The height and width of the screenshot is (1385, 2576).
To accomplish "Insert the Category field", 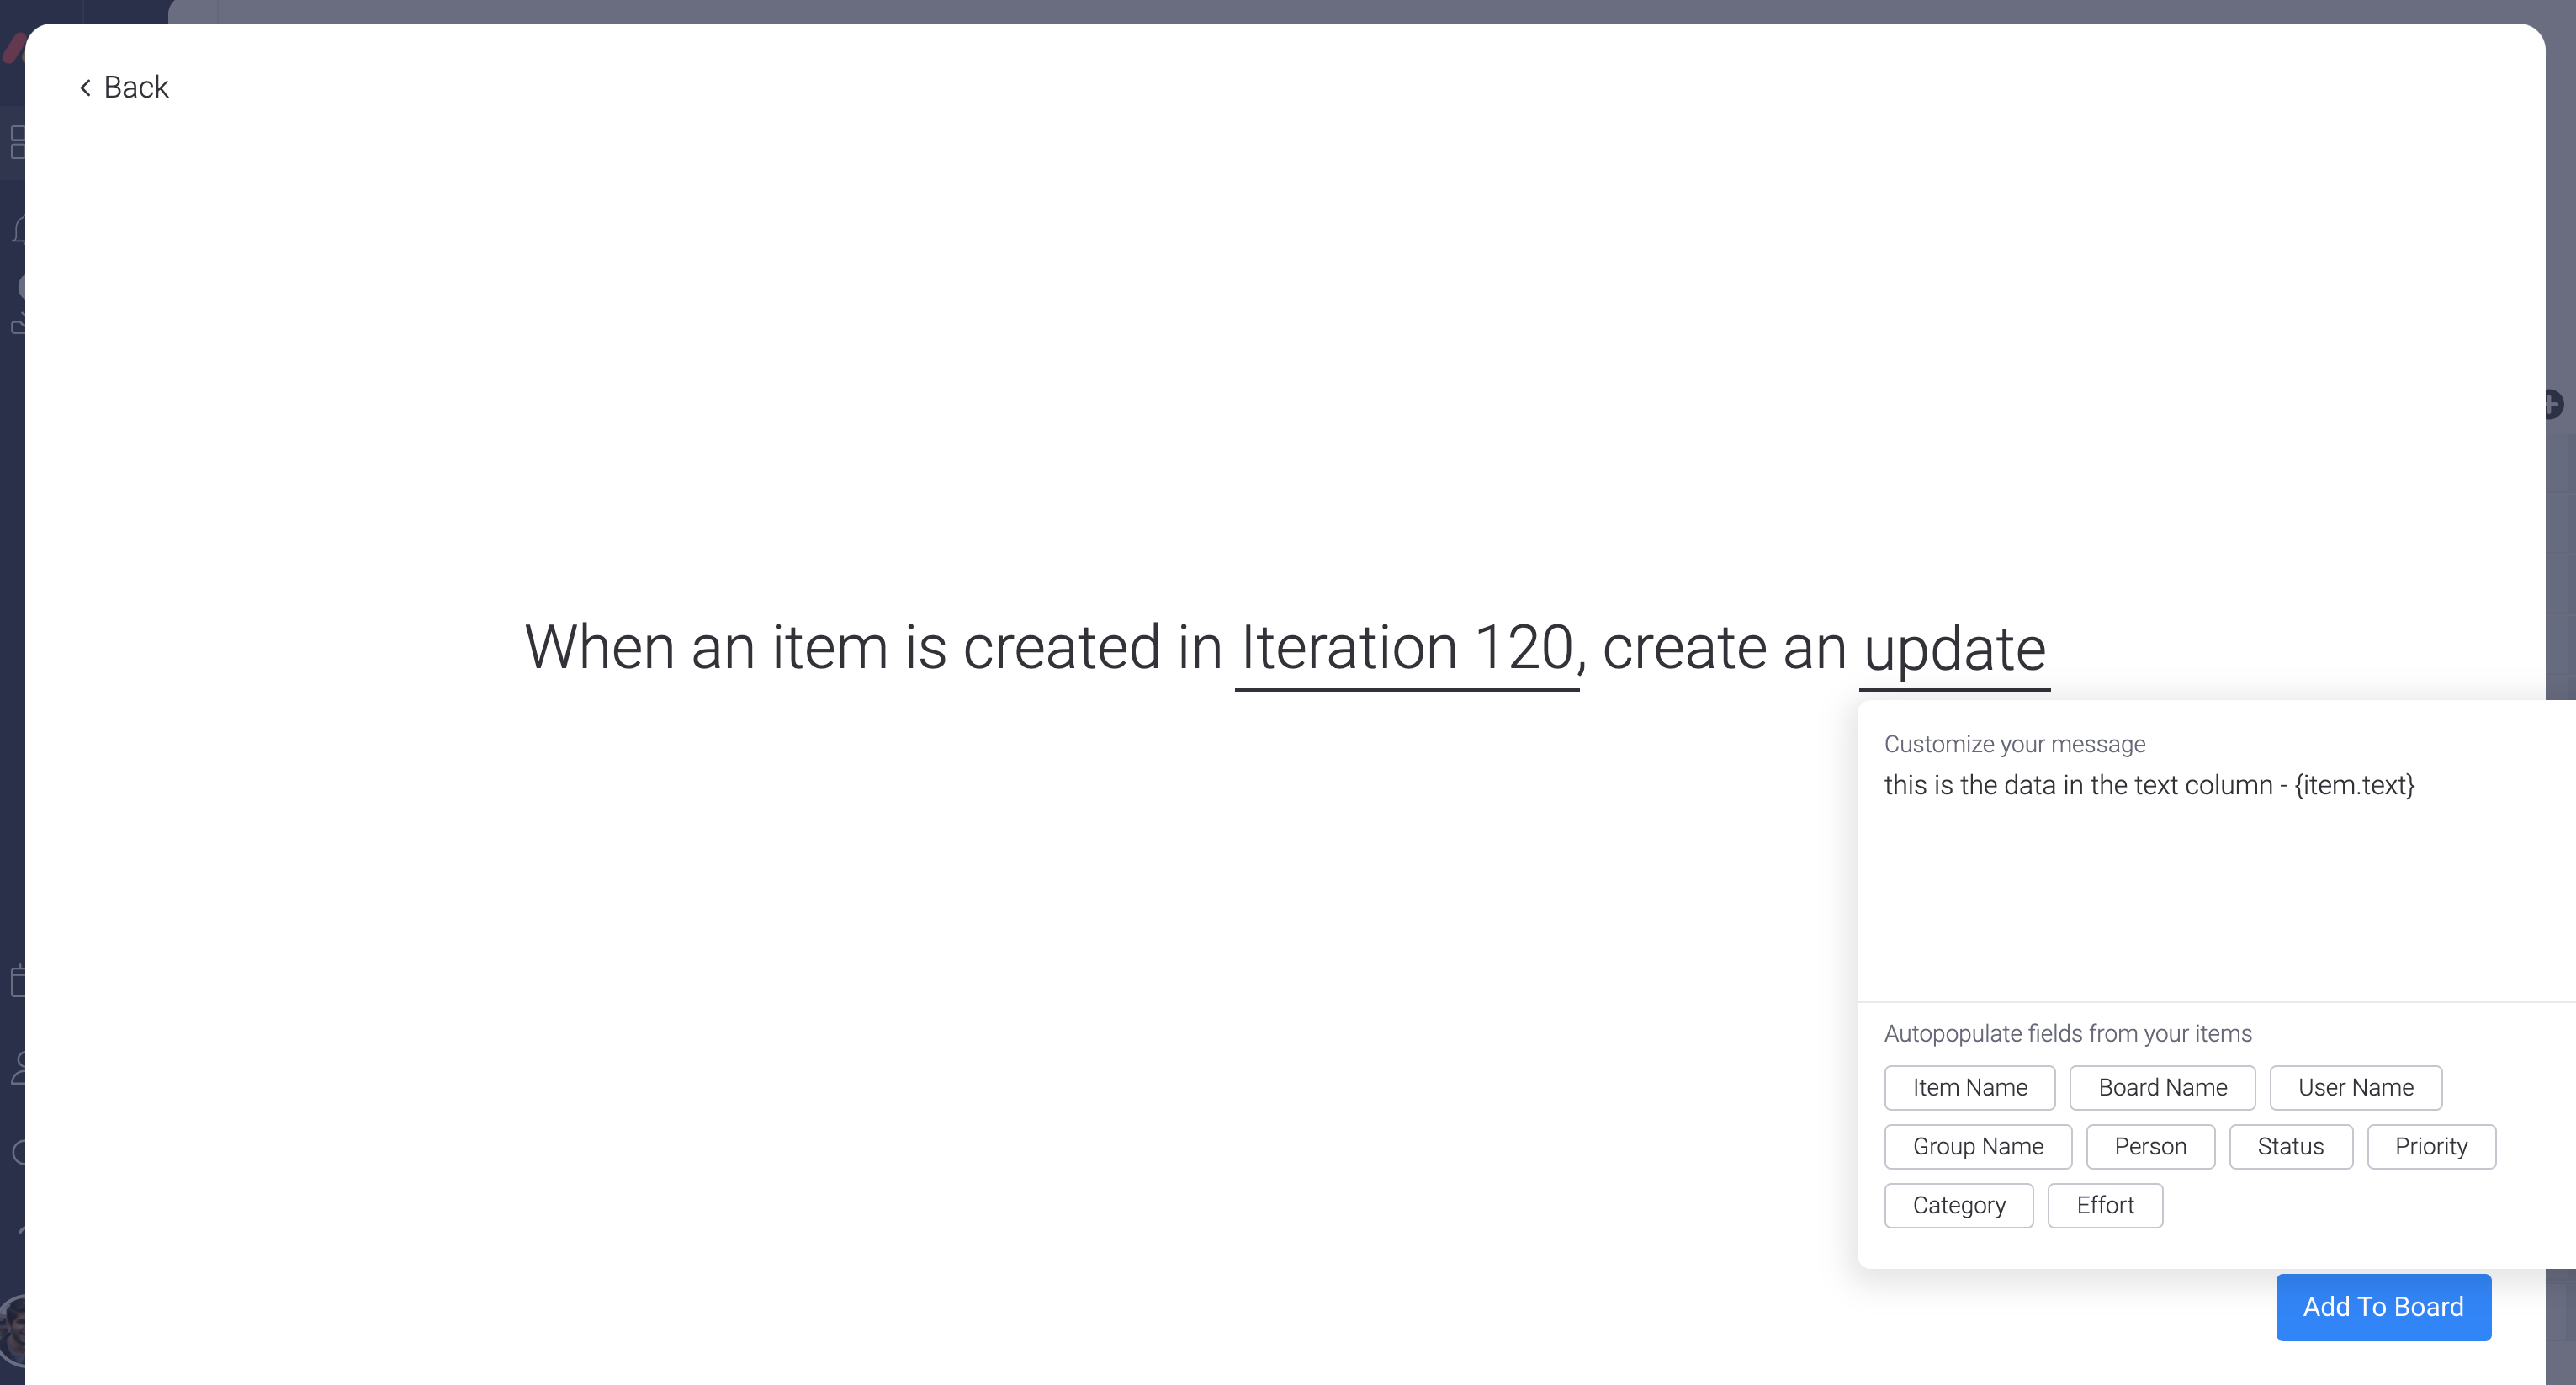I will (x=1958, y=1206).
